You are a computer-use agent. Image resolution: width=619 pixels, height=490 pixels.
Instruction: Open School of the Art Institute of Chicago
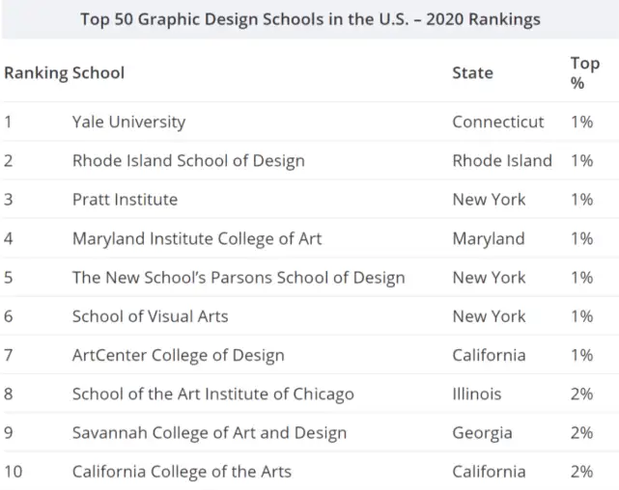pos(212,394)
